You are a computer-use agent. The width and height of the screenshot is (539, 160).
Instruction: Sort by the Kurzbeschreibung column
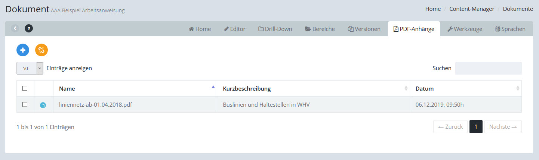point(313,89)
